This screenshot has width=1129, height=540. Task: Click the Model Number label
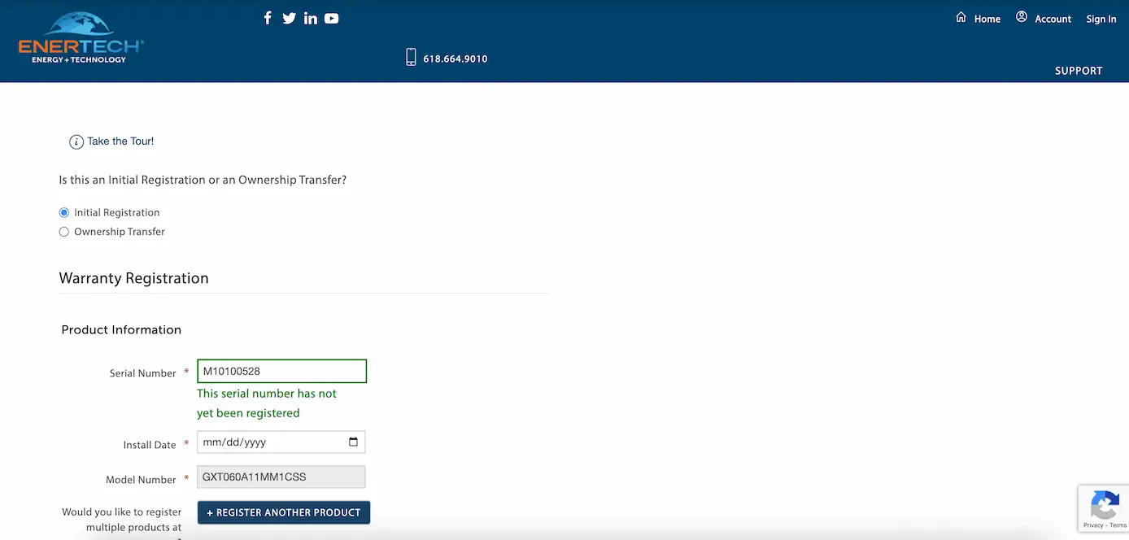141,480
